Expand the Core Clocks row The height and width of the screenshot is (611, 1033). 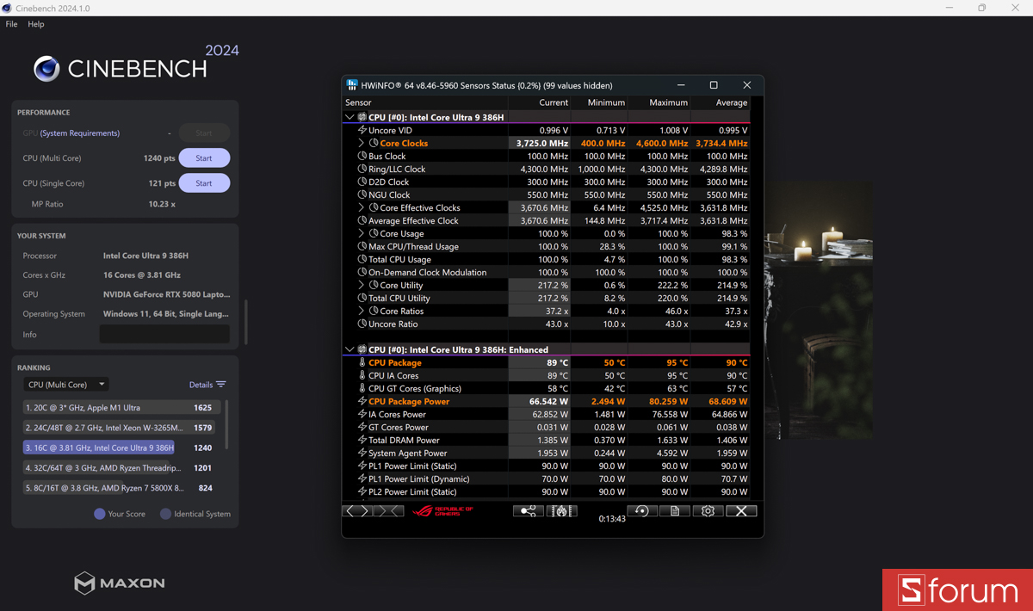coord(362,143)
